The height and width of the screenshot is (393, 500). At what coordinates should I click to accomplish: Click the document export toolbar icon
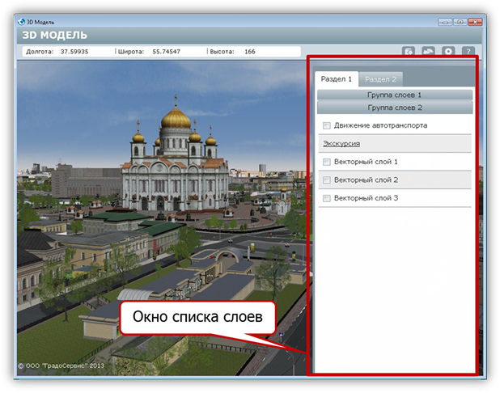(410, 53)
